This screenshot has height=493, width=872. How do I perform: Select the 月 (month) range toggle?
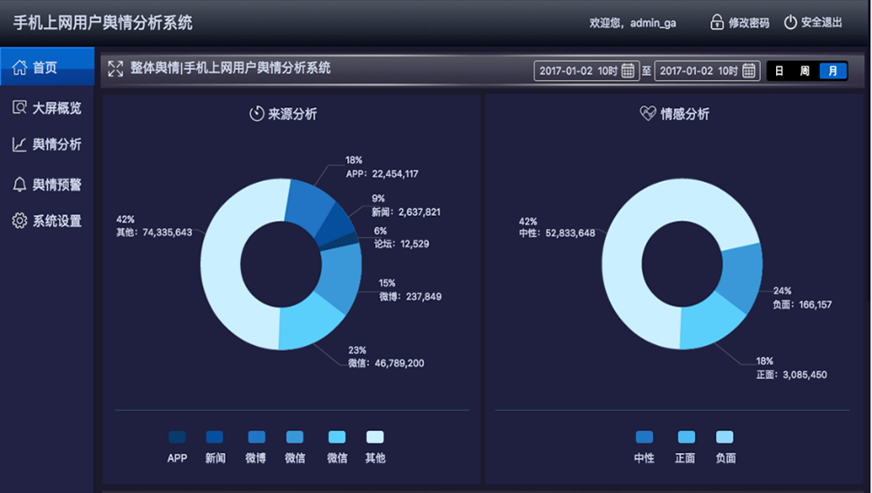(x=833, y=71)
